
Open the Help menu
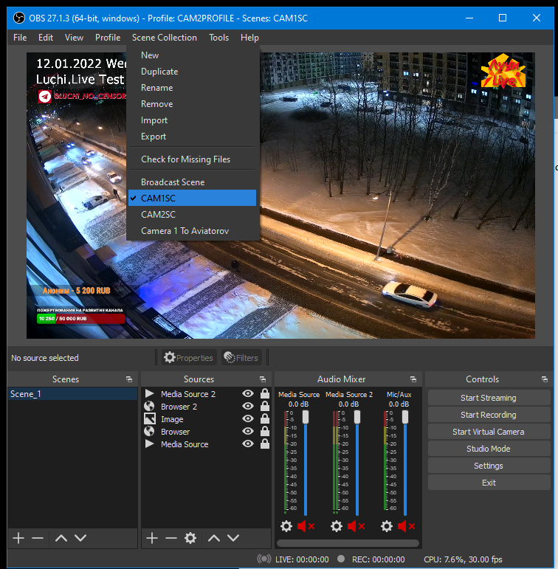[x=249, y=38]
